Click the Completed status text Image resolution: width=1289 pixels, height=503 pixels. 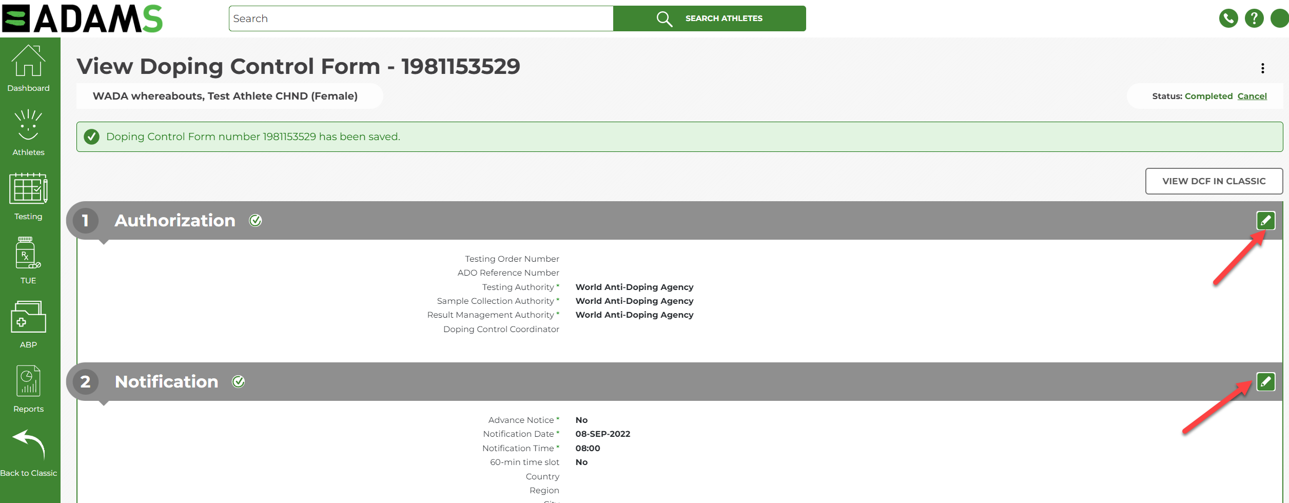[1208, 96]
